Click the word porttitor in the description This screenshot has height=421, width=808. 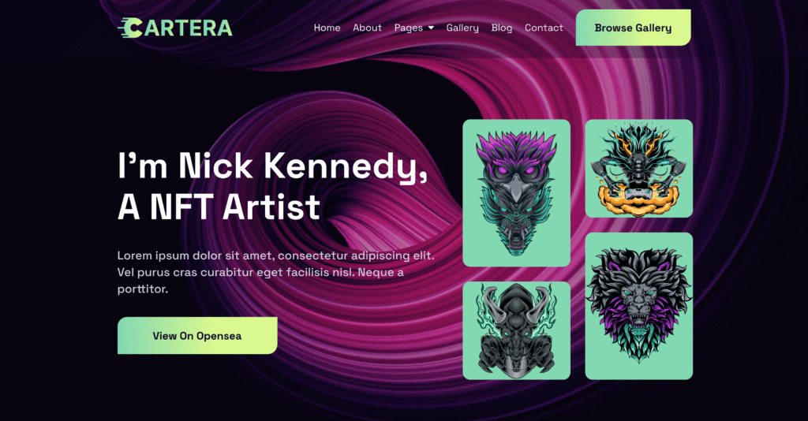[x=143, y=289]
